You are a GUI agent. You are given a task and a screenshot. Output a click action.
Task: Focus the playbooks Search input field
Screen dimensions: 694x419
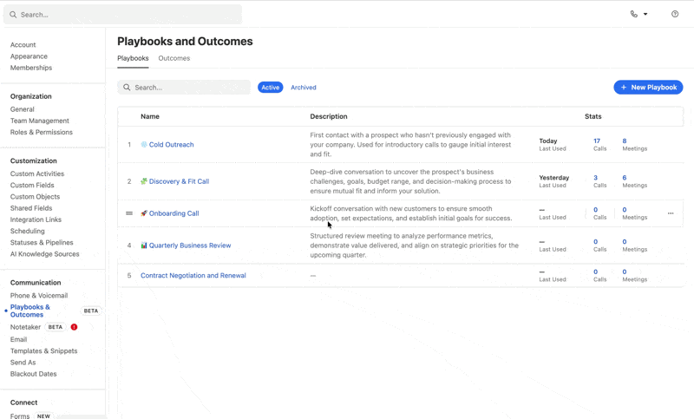(184, 87)
